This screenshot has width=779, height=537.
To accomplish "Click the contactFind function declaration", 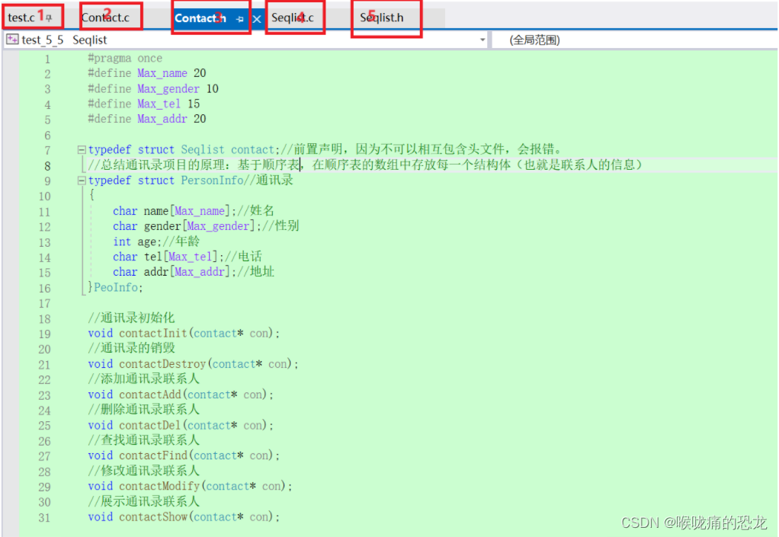I will 184,455.
